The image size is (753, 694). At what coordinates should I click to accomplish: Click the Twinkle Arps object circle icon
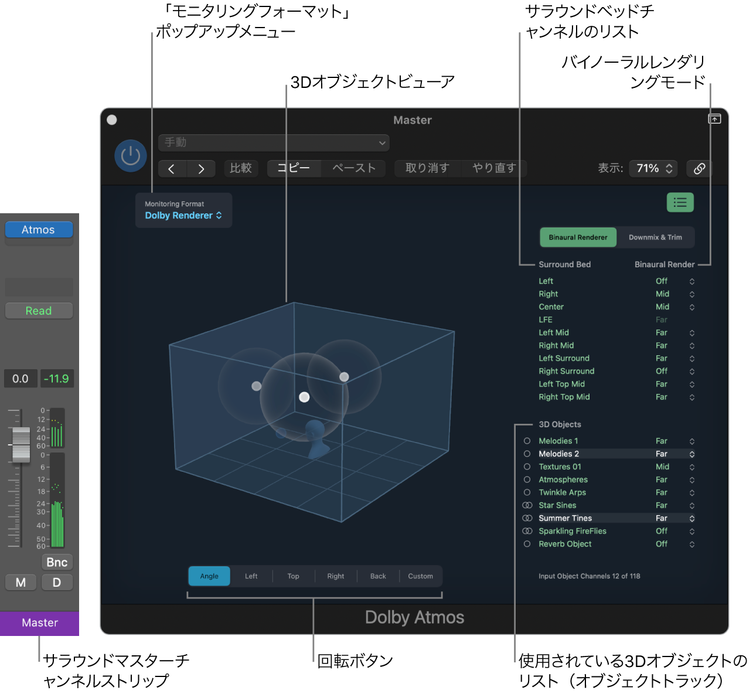pos(527,492)
